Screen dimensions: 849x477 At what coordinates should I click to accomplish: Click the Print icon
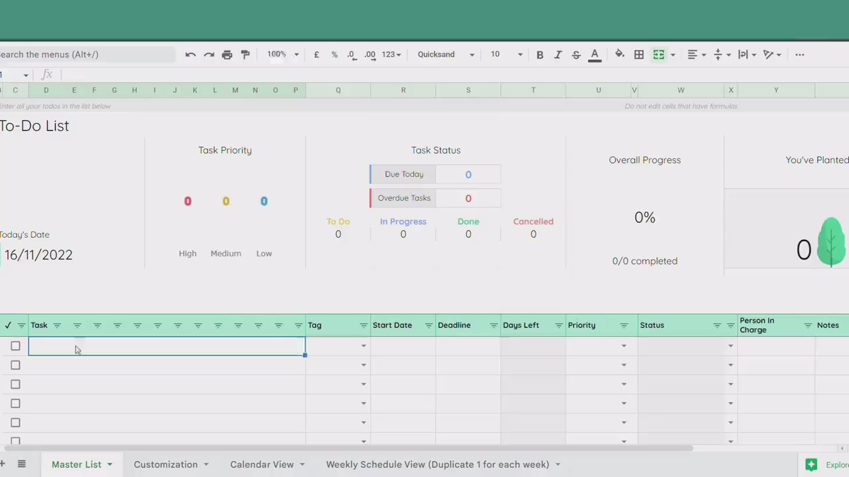pos(227,54)
